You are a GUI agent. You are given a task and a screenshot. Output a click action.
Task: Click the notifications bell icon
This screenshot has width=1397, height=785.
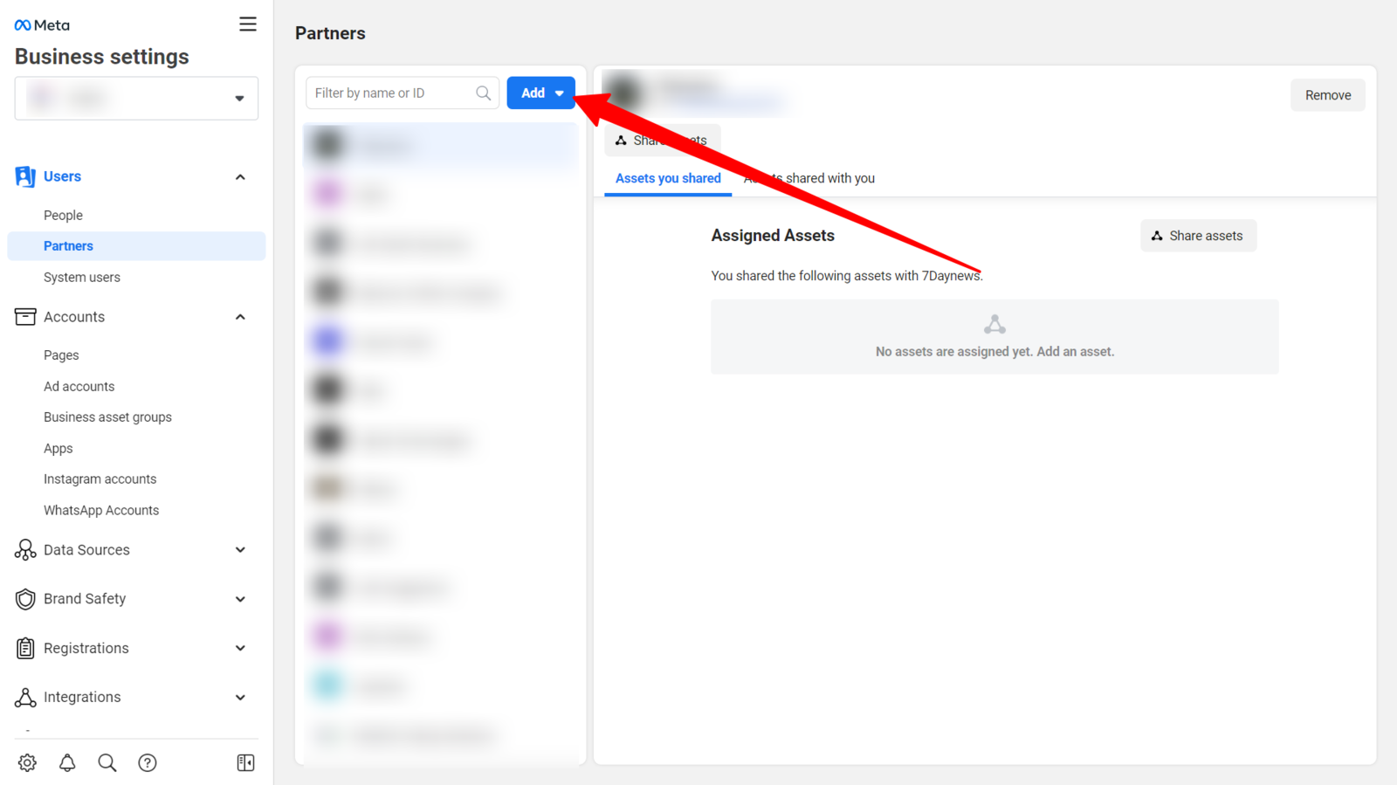coord(67,762)
